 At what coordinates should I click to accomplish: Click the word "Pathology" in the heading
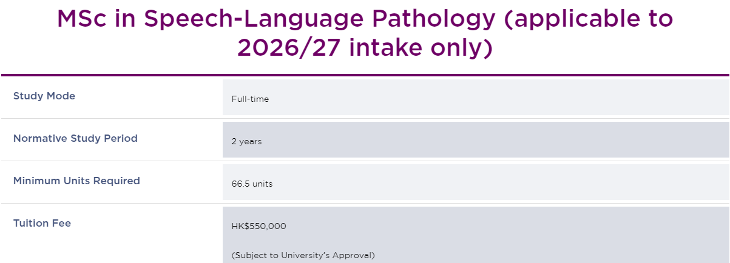pyautogui.click(x=436, y=21)
